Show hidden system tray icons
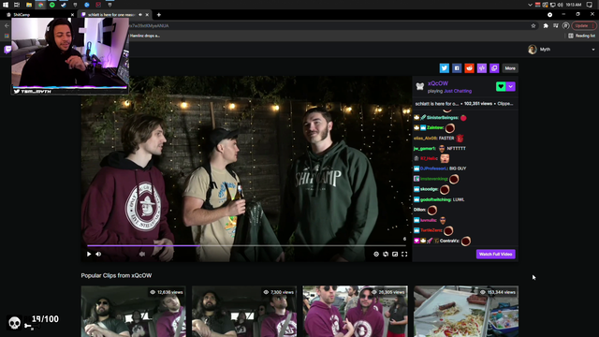Viewport: 599px width, 337px height. tap(530, 5)
